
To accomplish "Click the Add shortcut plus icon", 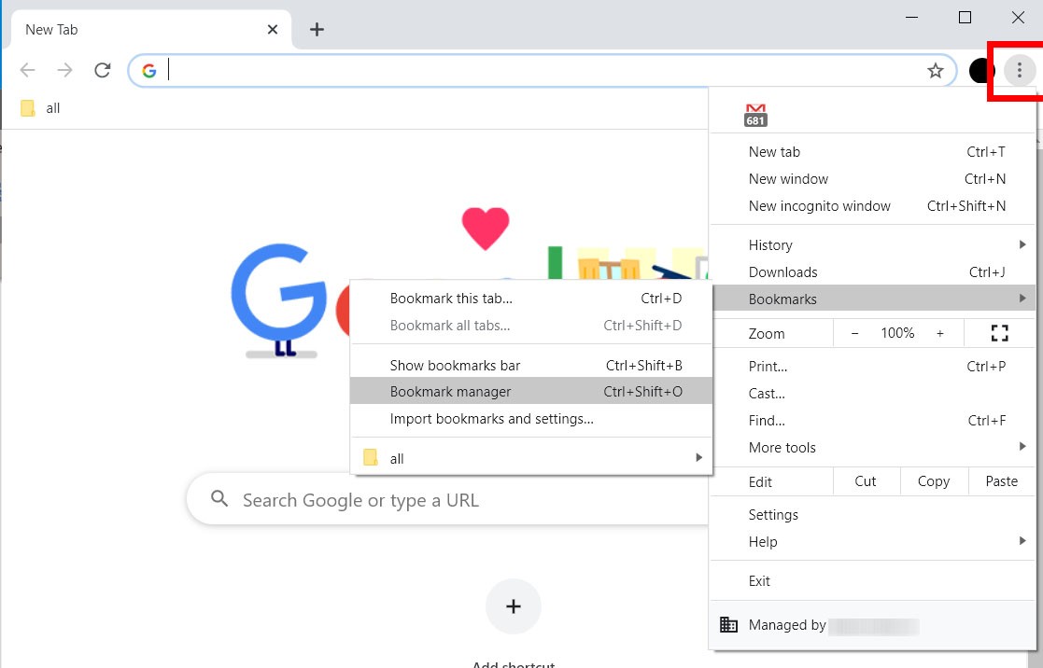I will pos(513,605).
